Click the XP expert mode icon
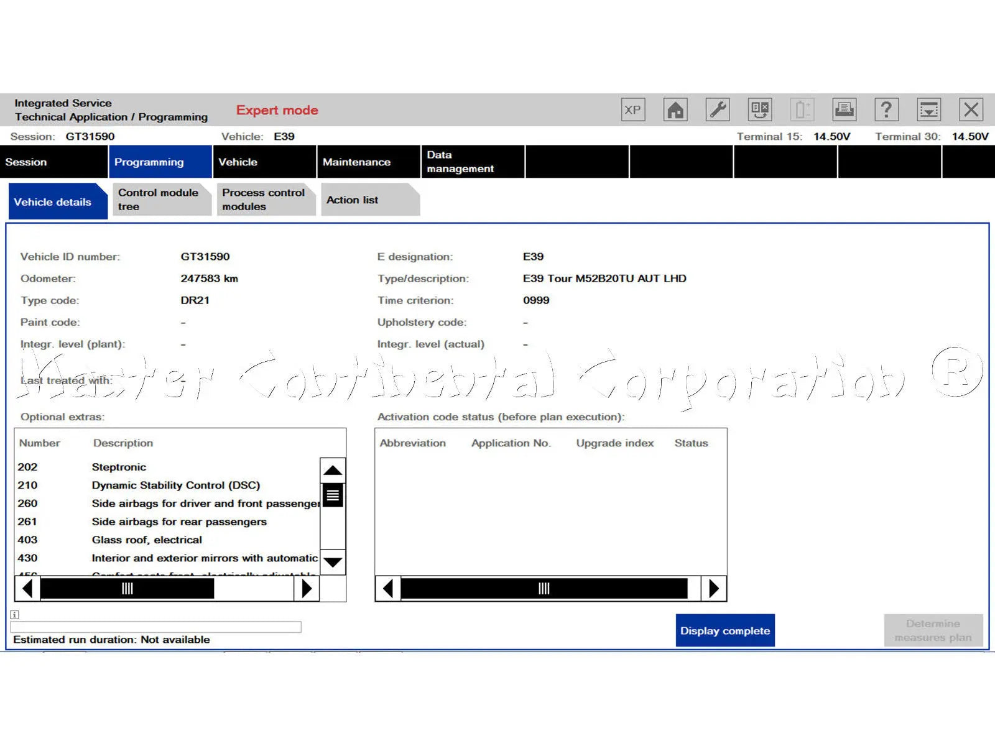The image size is (995, 746). tap(632, 109)
